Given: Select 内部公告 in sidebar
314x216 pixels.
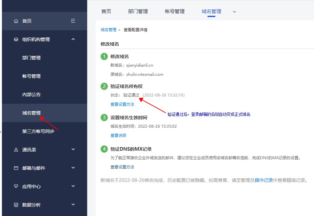Looking at the screenshot, I should point(31,95).
